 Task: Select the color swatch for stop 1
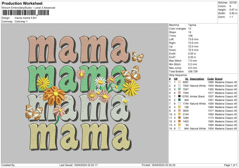pos(179,82)
